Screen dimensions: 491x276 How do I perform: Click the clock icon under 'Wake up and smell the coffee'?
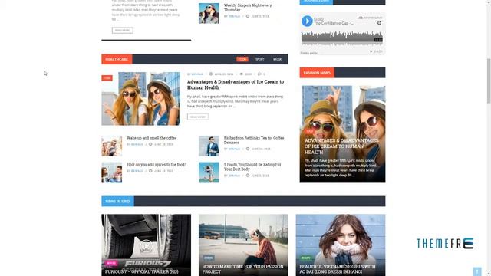[150, 145]
